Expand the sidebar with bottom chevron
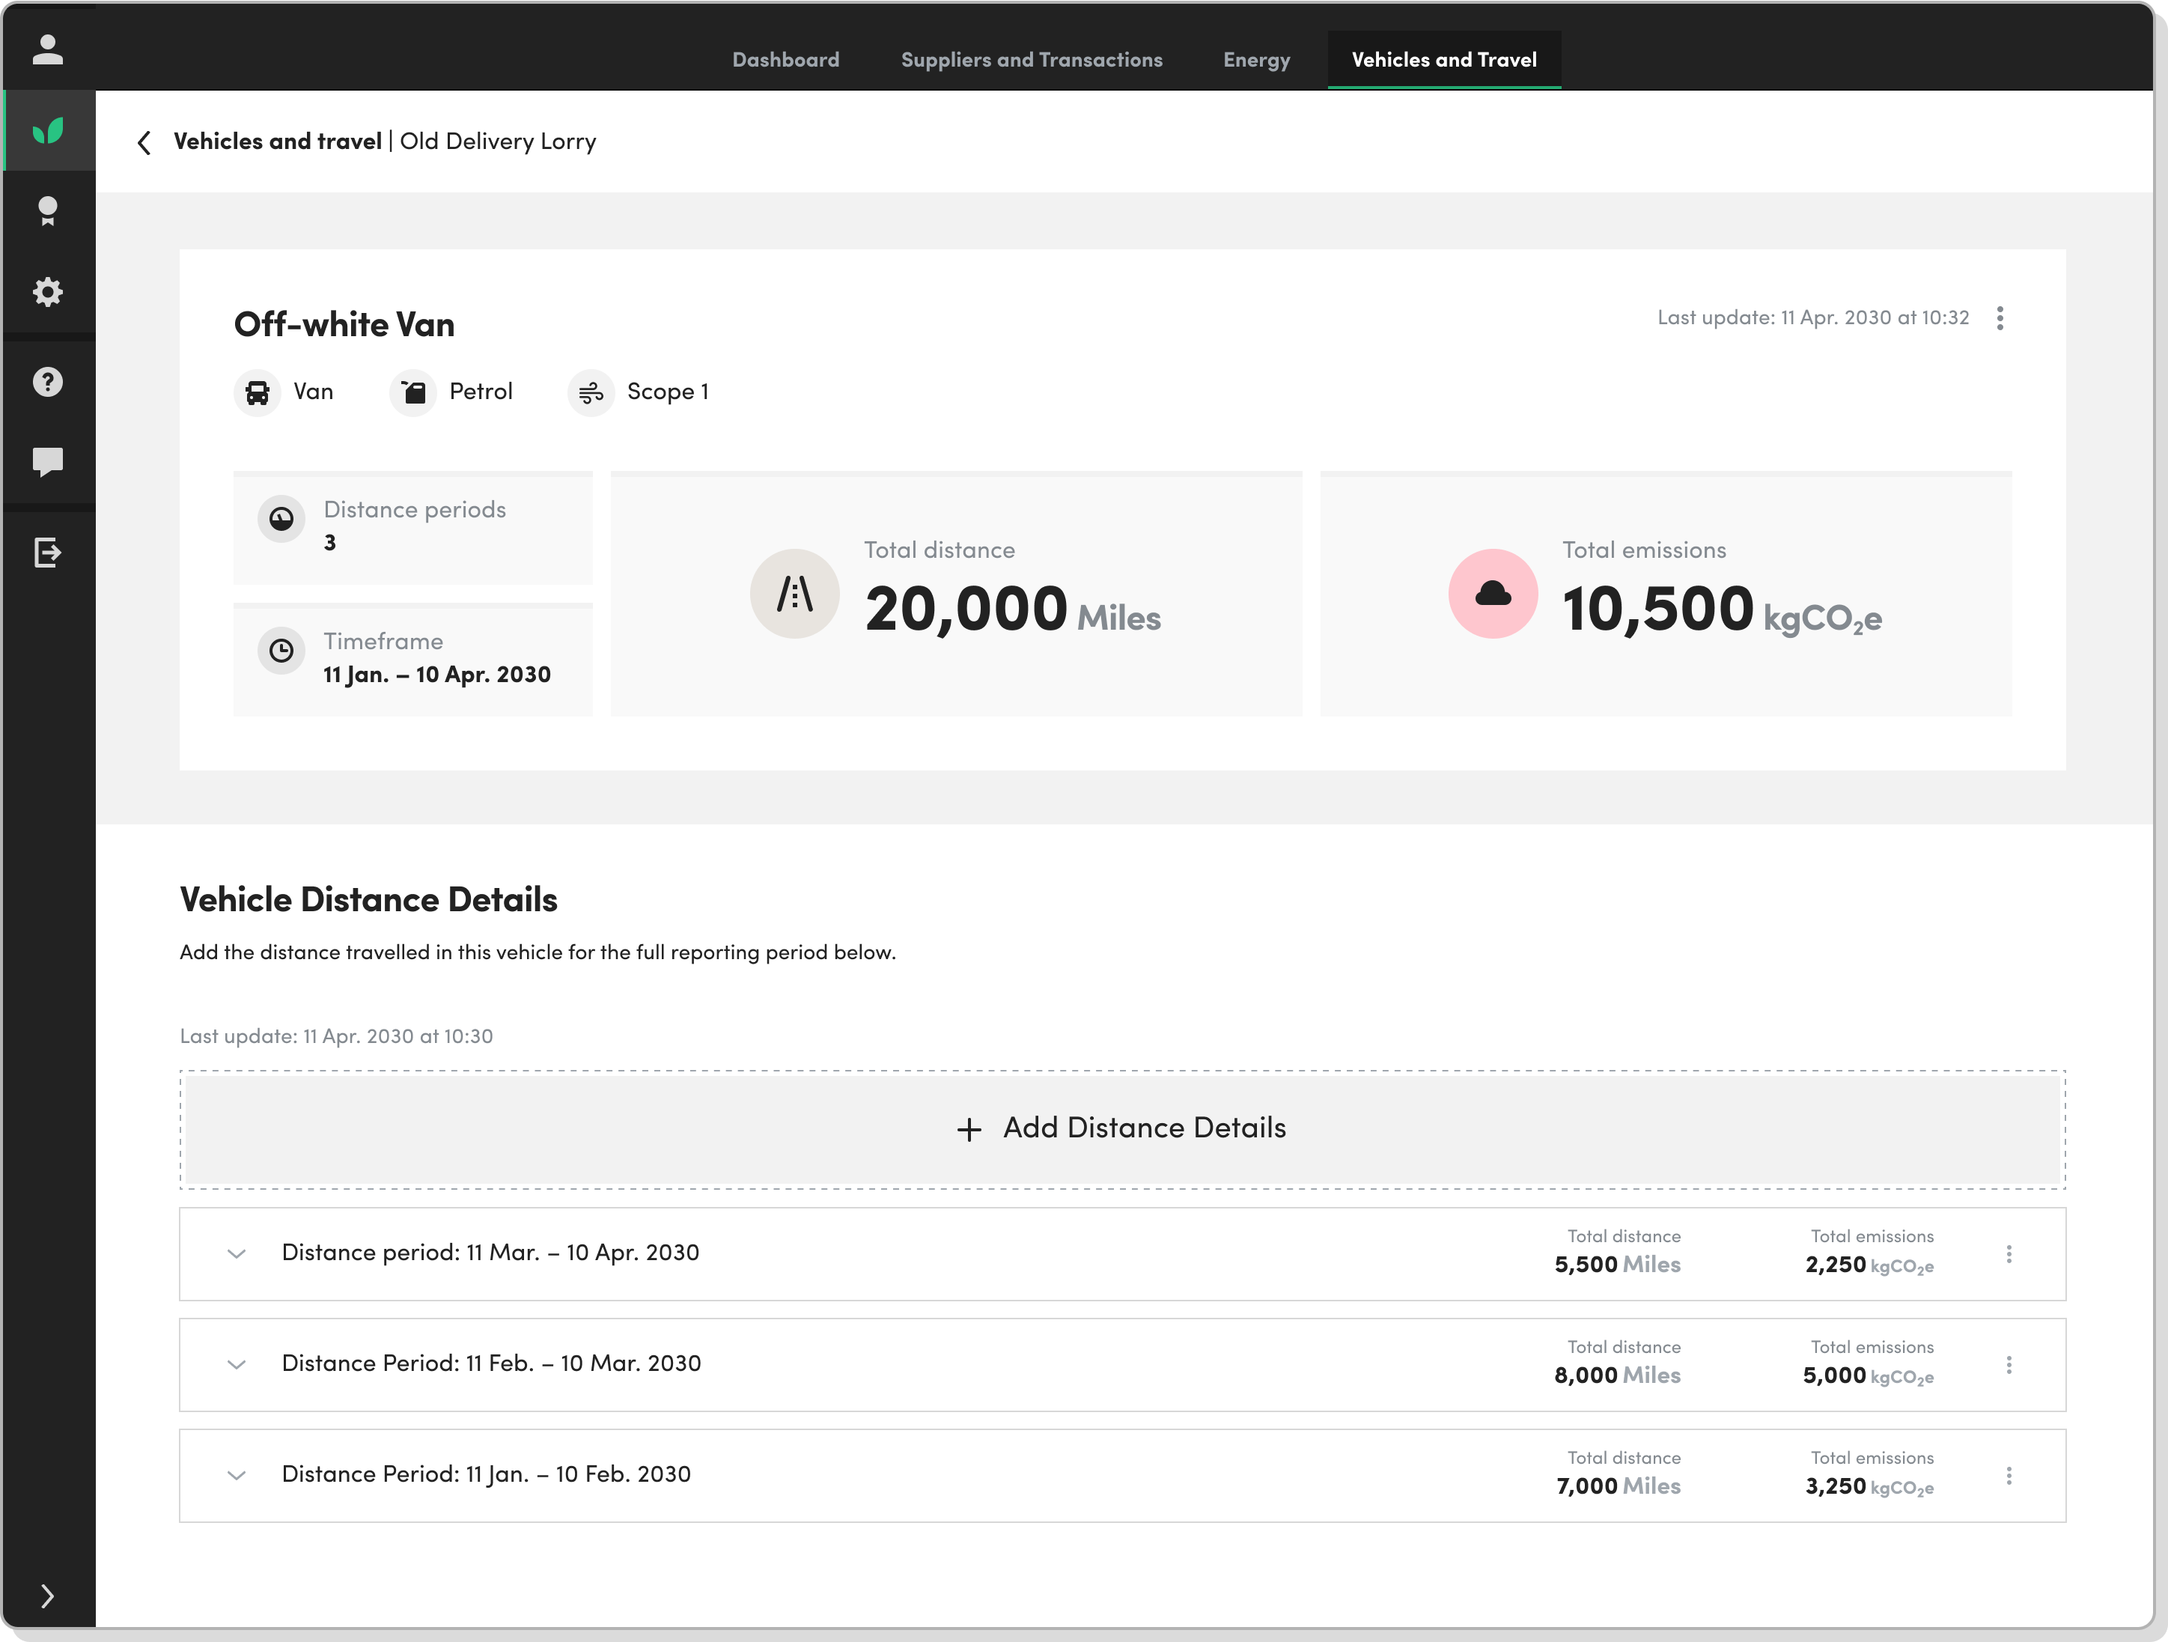Image resolution: width=2168 pixels, height=1642 pixels. [47, 1596]
